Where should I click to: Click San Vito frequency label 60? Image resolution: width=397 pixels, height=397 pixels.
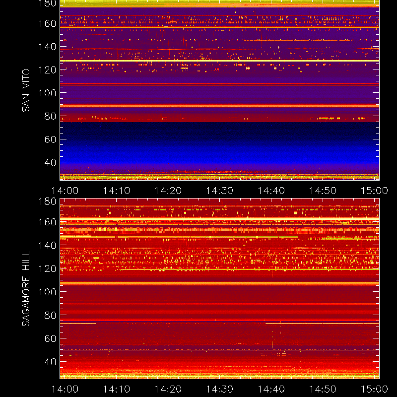coord(50,139)
